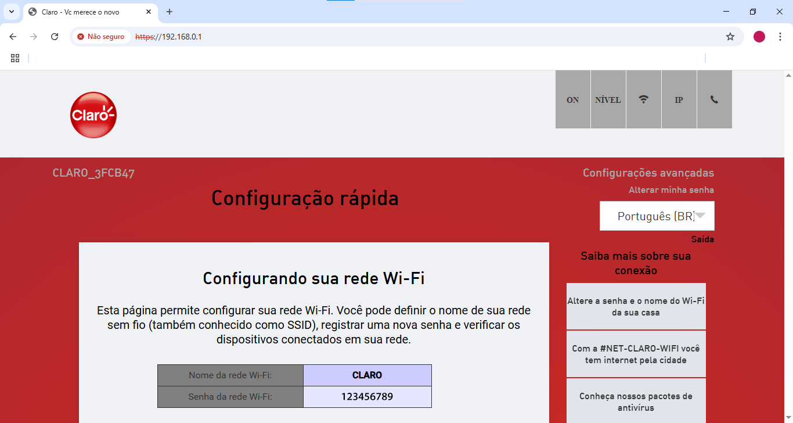Open Configurações avançadas

(648, 173)
